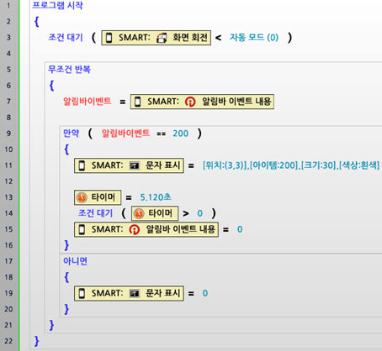The width and height of the screenshot is (382, 351).
Task: Click the 조건 대기 keyword on line 14
Action: (x=95, y=213)
